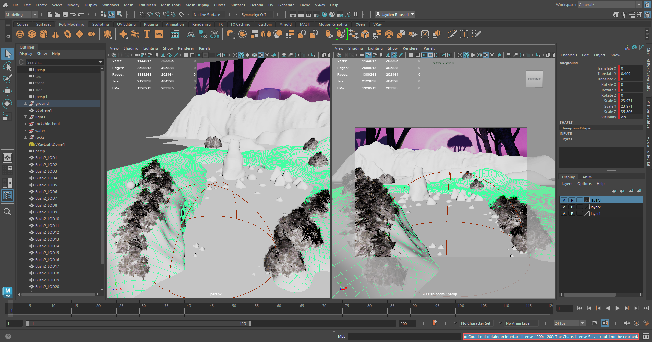This screenshot has height=342, width=652.
Task: Click the SVG import shelf icon
Action: [159, 34]
